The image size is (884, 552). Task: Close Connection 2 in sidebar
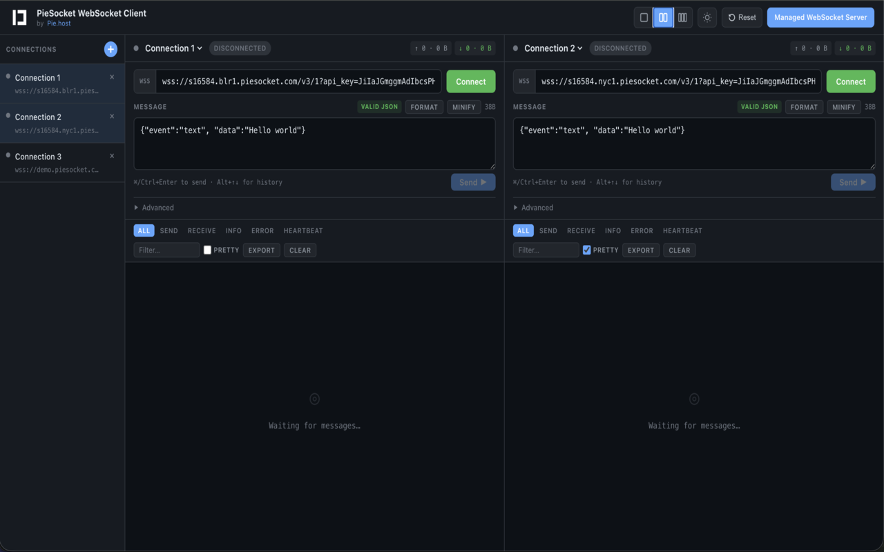click(112, 117)
